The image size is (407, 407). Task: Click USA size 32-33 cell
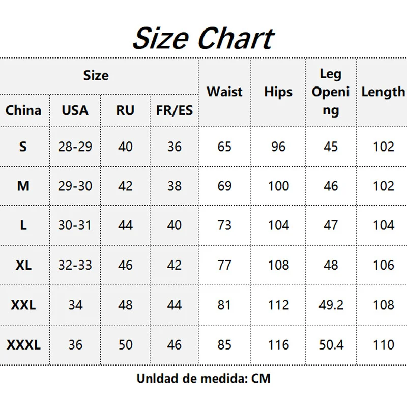75,265
